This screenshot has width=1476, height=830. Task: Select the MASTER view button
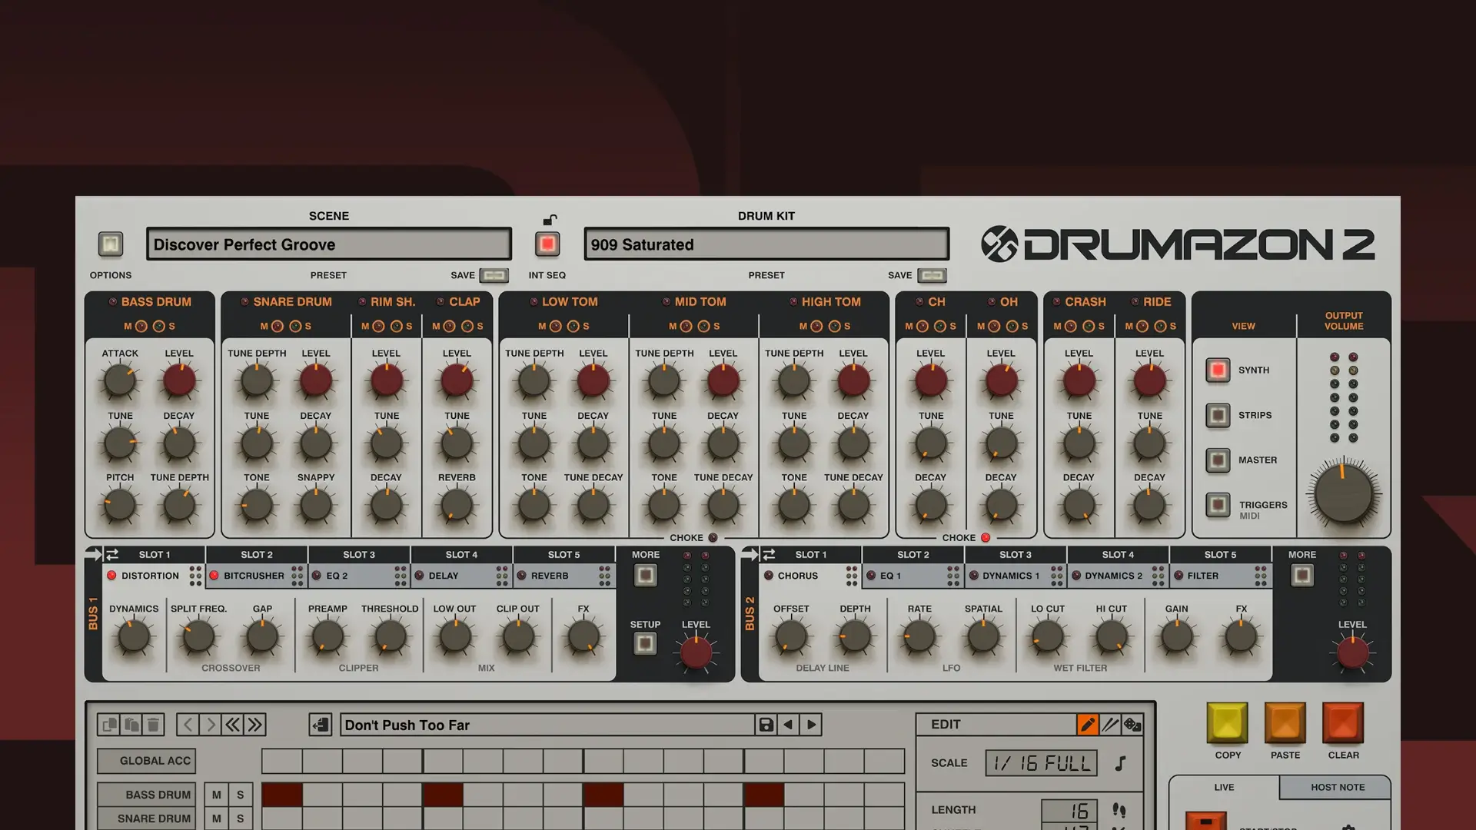pyautogui.click(x=1218, y=460)
